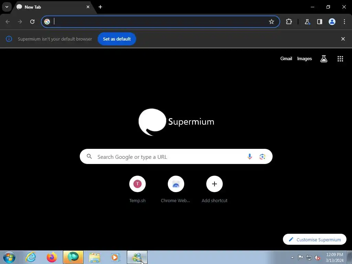Image resolution: width=352 pixels, height=264 pixels.
Task: Open the Windows Start menu
Action: [x=9, y=257]
